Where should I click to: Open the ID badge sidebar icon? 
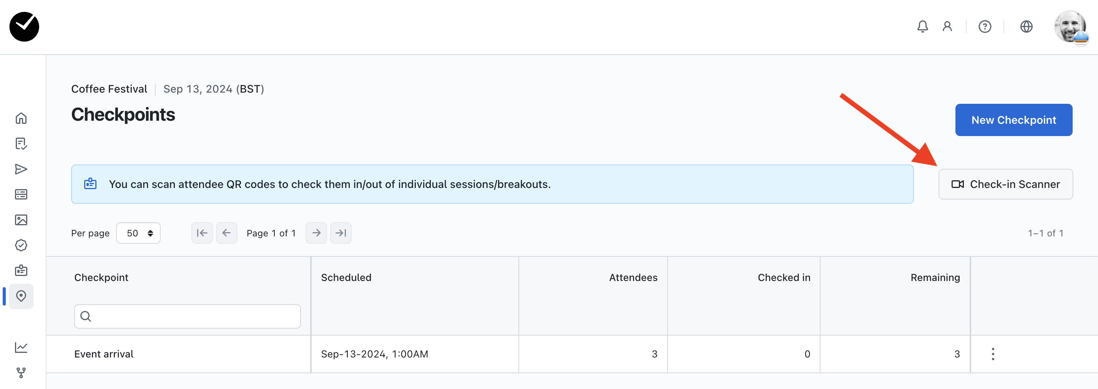coord(21,271)
